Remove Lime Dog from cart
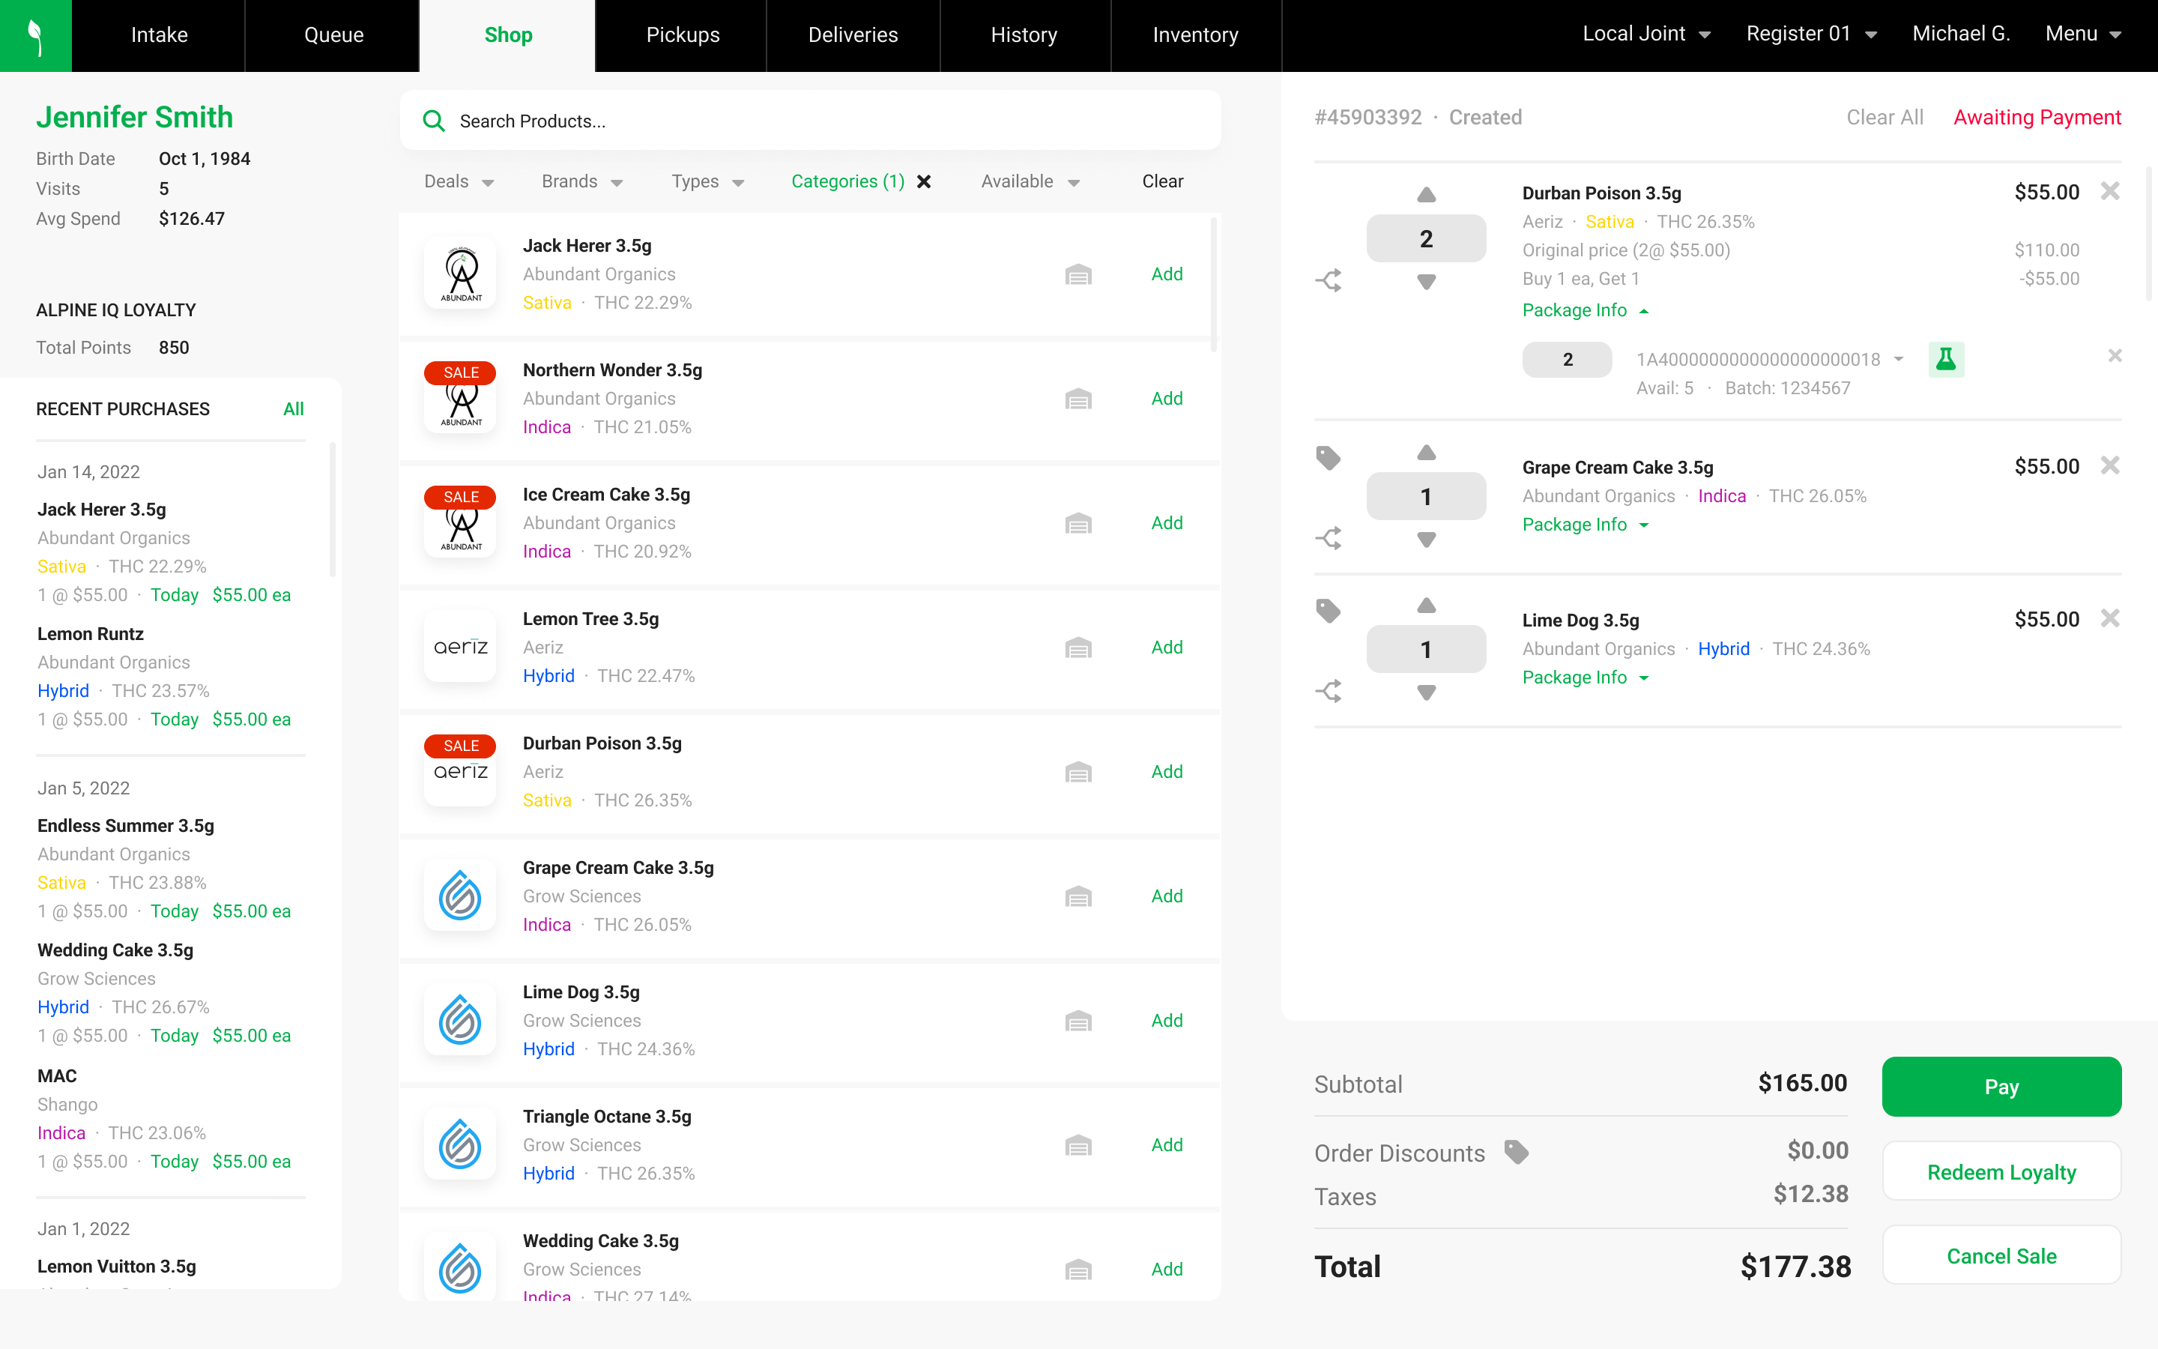The width and height of the screenshot is (2158, 1349). 2109,618
